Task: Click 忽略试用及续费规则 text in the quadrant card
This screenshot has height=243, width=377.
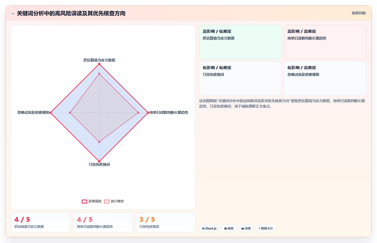Action: click(303, 74)
